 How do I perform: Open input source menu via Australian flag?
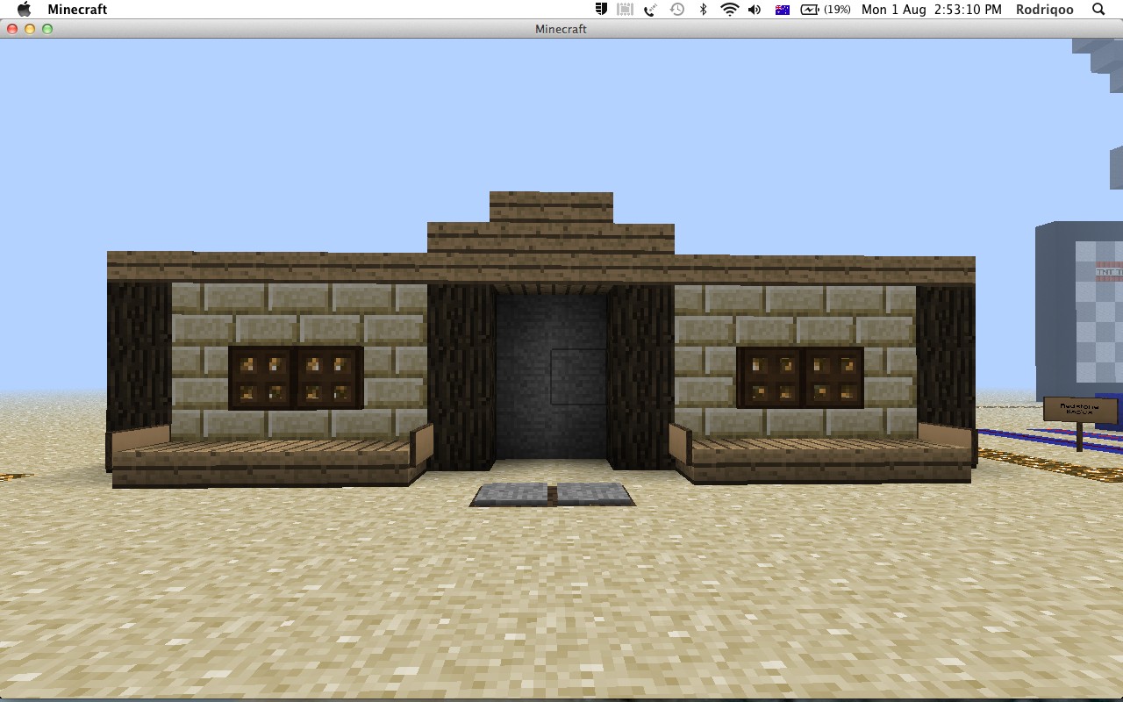[x=781, y=9]
